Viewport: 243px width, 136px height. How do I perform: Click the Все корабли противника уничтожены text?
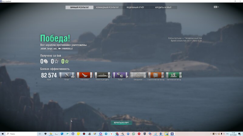[x=64, y=45]
